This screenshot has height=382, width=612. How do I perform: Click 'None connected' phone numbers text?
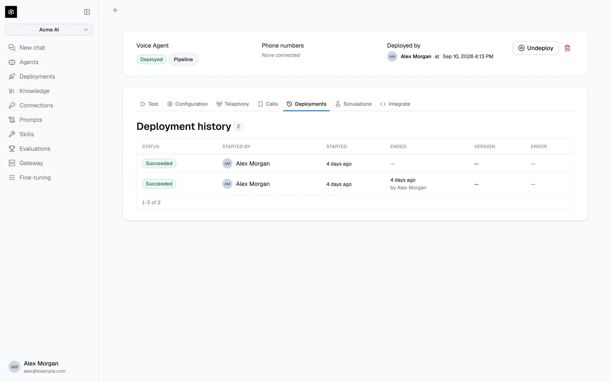(x=281, y=55)
